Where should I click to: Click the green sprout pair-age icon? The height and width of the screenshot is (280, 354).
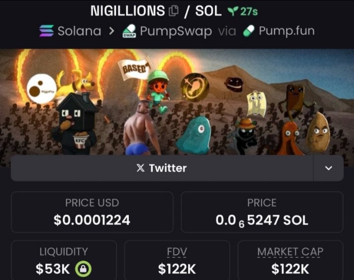[x=233, y=11]
